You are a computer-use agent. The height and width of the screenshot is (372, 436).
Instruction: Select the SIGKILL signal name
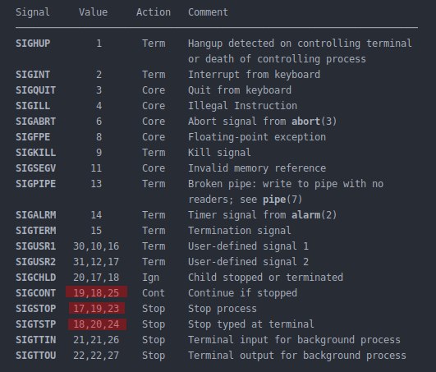(36, 153)
